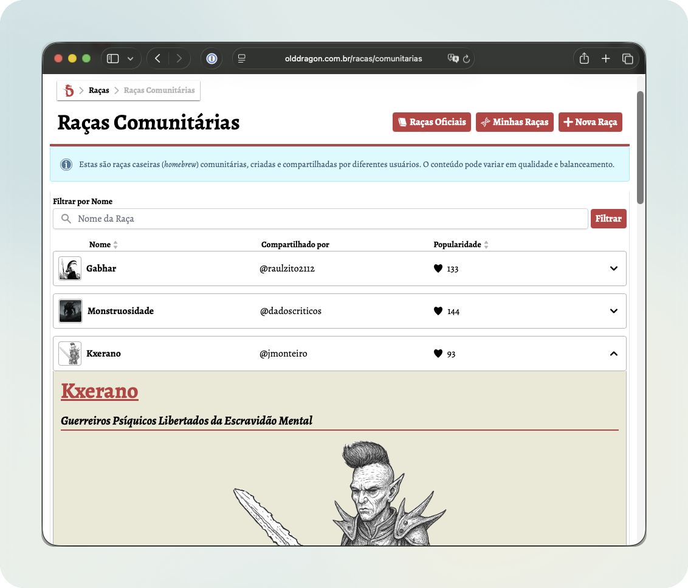Click the magnifying glass icon in the search field
Image resolution: width=688 pixels, height=588 pixels.
[x=66, y=219]
